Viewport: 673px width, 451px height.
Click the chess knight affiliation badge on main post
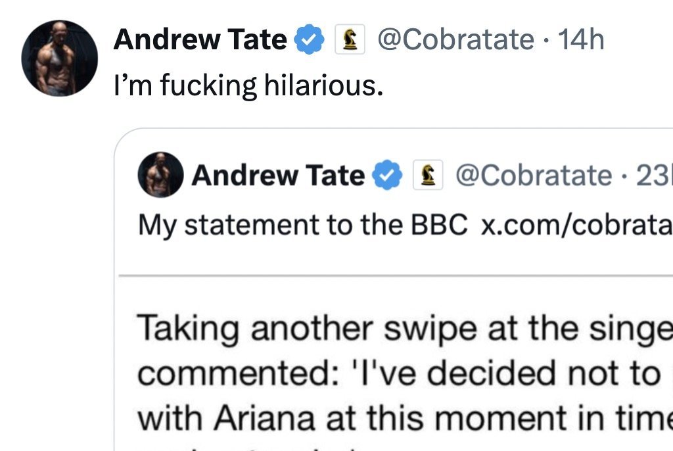pos(349,41)
